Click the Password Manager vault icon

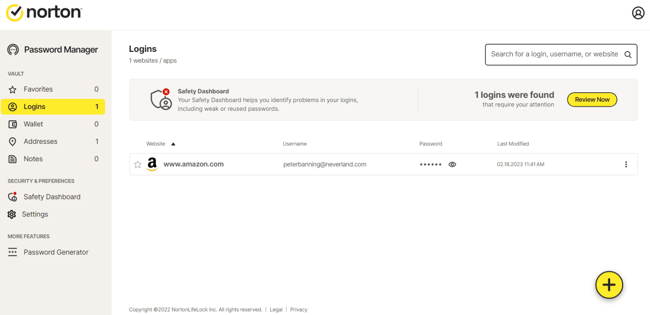[13, 50]
